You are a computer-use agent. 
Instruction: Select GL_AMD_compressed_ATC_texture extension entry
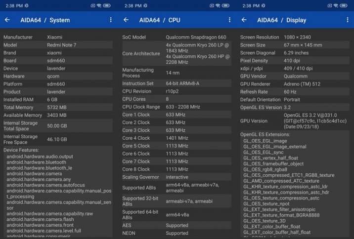281,181
